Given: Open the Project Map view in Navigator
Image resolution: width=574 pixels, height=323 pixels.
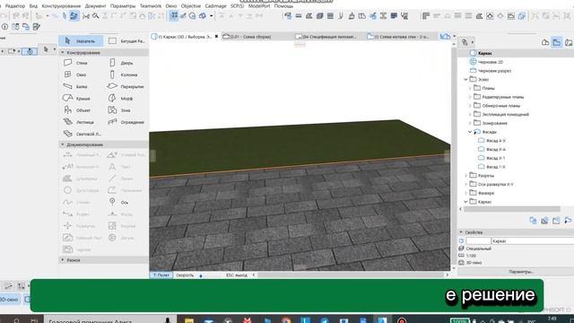Looking at the screenshot, I should 545,42.
